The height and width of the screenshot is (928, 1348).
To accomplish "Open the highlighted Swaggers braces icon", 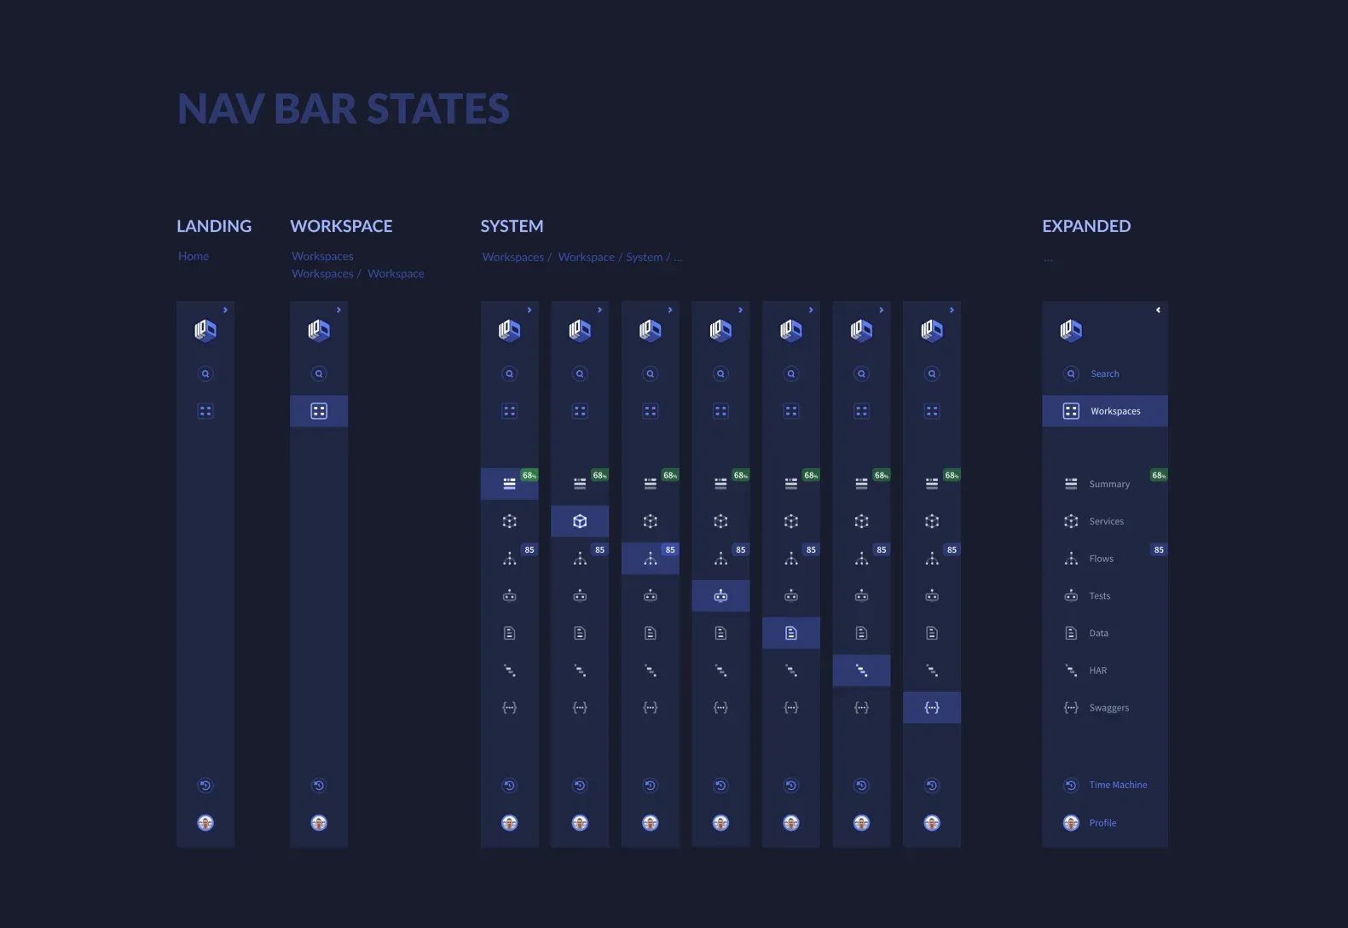I will [932, 708].
